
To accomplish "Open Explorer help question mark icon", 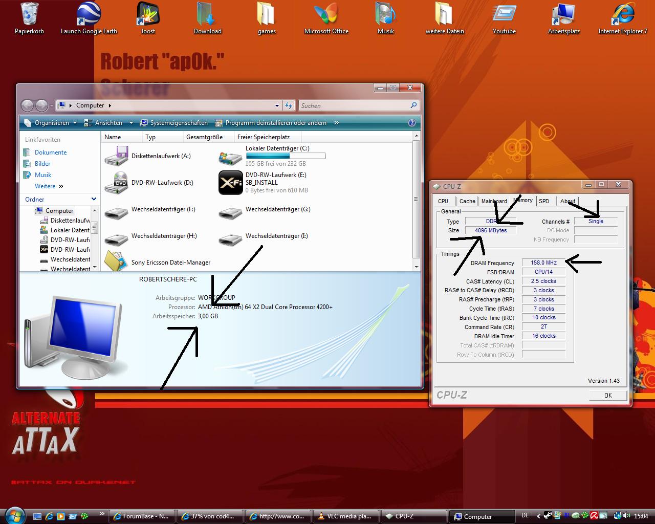I will point(412,123).
